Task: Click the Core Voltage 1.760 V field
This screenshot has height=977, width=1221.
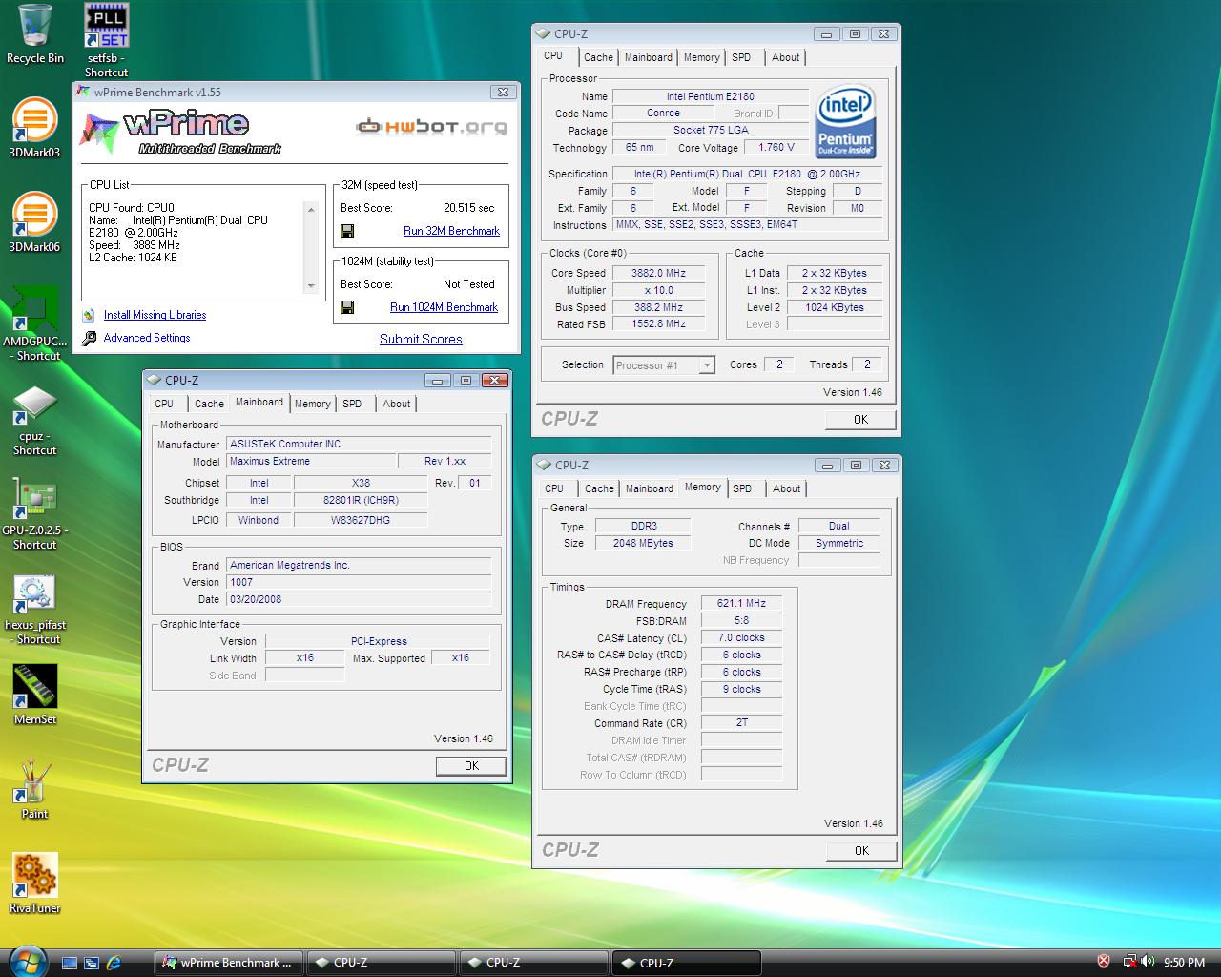Action: tap(776, 148)
